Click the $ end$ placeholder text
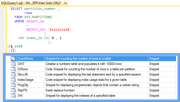 pyautogui.click(x=17, y=46)
